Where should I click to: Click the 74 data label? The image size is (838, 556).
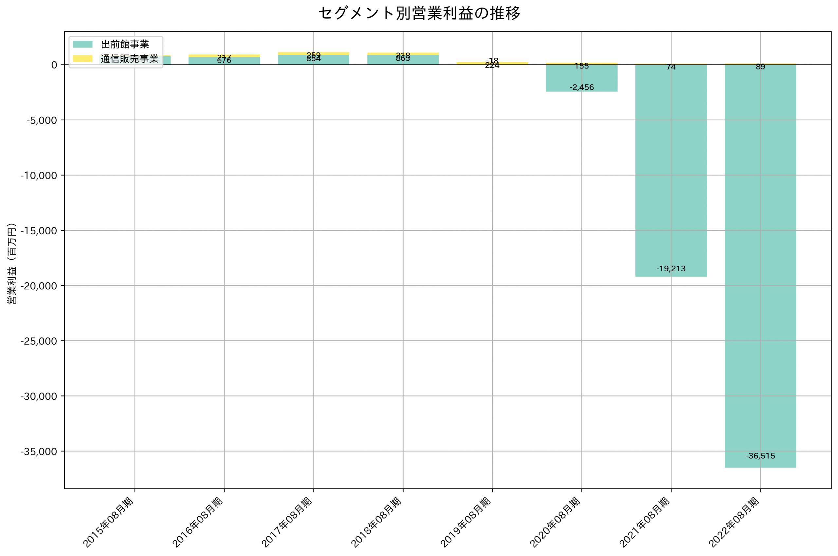[x=671, y=67]
